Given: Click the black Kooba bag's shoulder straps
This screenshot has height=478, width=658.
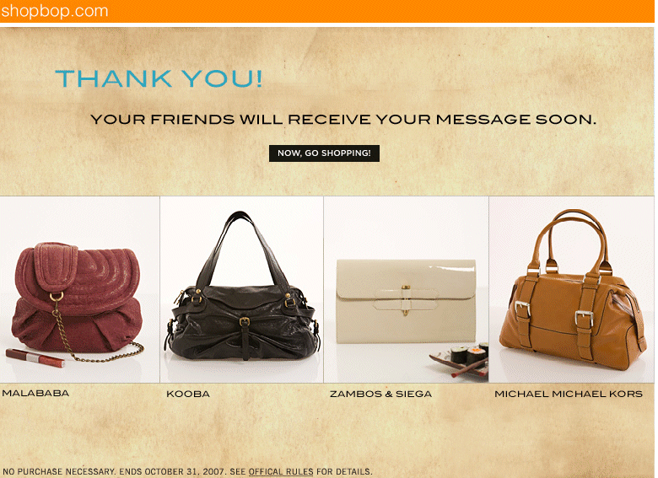Looking at the screenshot, I should [243, 248].
